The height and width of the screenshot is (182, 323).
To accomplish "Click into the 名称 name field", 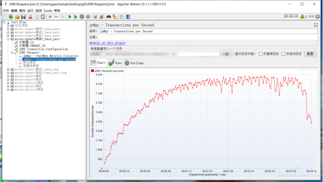I will tap(209, 31).
